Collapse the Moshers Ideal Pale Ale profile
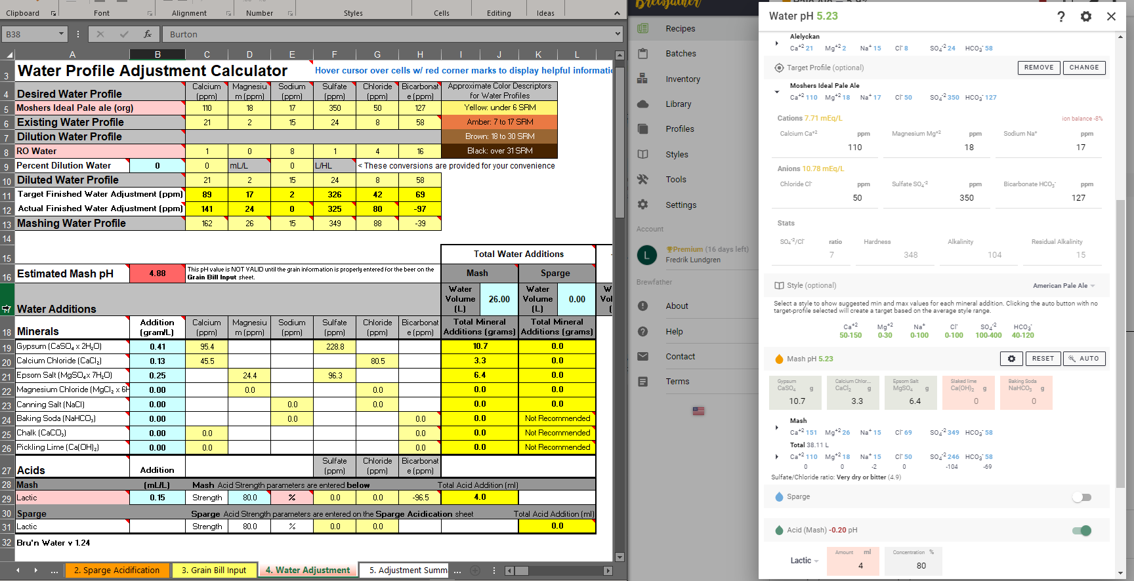Image resolution: width=1134 pixels, height=581 pixels. (x=777, y=92)
